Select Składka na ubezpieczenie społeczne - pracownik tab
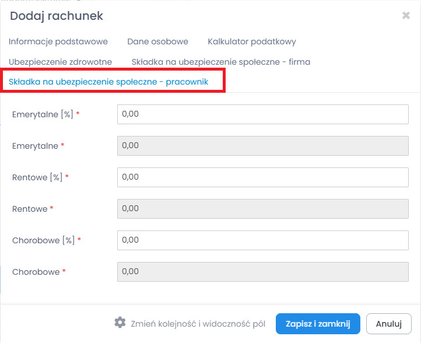This screenshot has height=343, width=421. click(x=108, y=82)
